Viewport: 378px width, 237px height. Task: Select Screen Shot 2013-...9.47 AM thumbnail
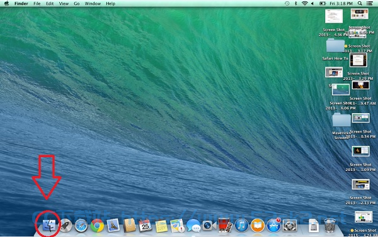click(360, 85)
